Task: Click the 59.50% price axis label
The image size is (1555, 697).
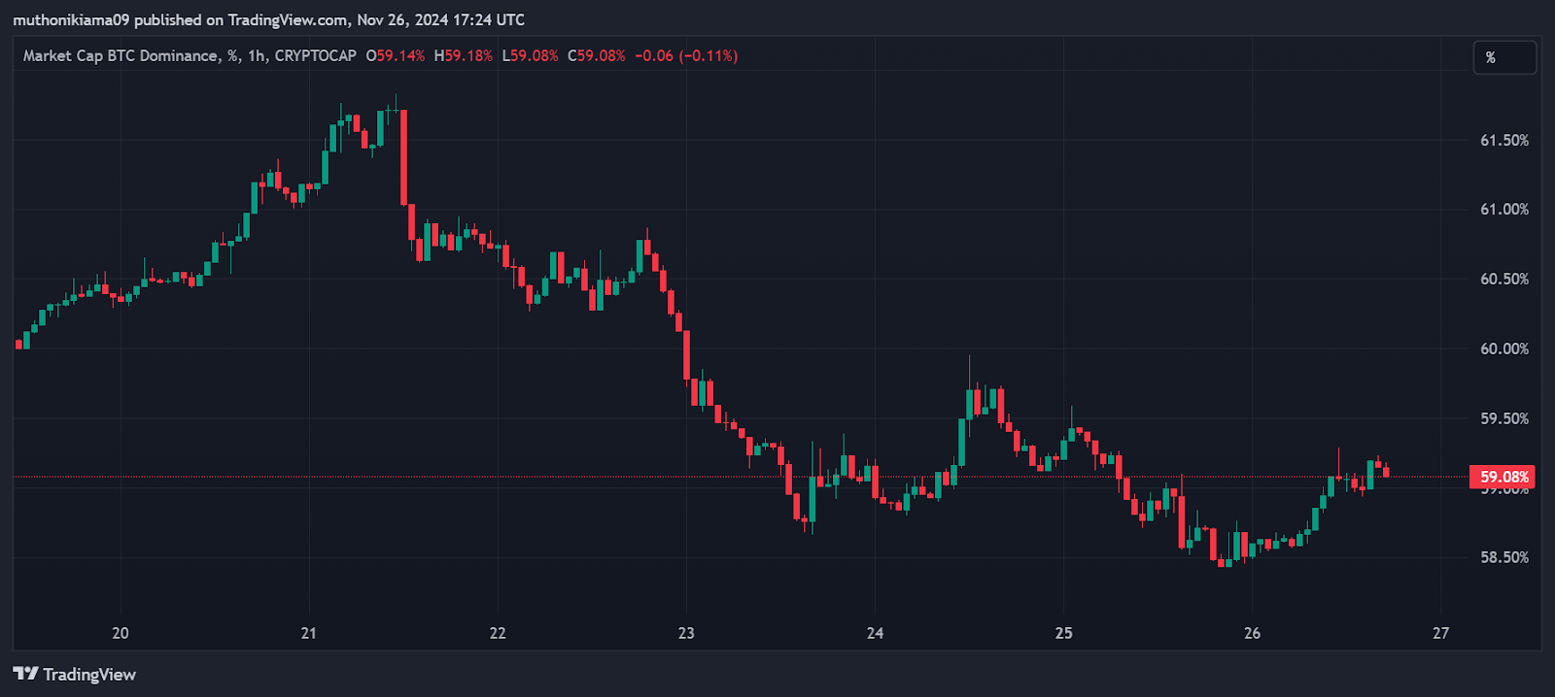Action: tap(1504, 418)
